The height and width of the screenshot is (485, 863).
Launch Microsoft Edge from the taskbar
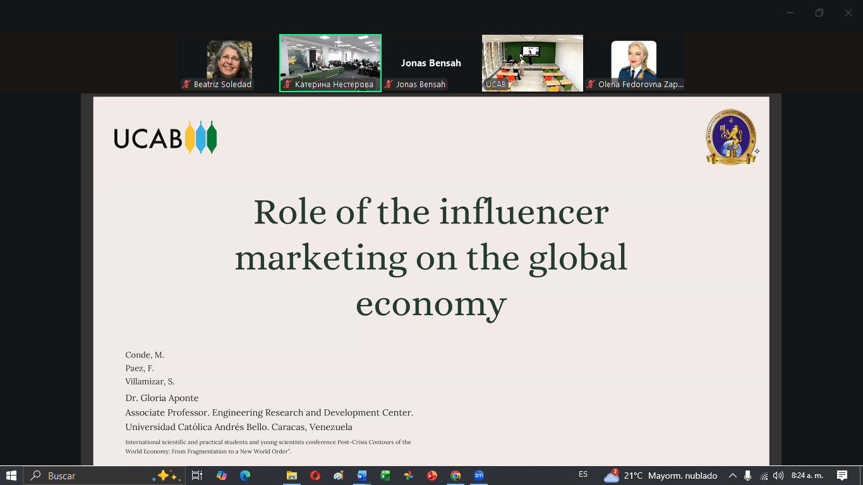244,476
